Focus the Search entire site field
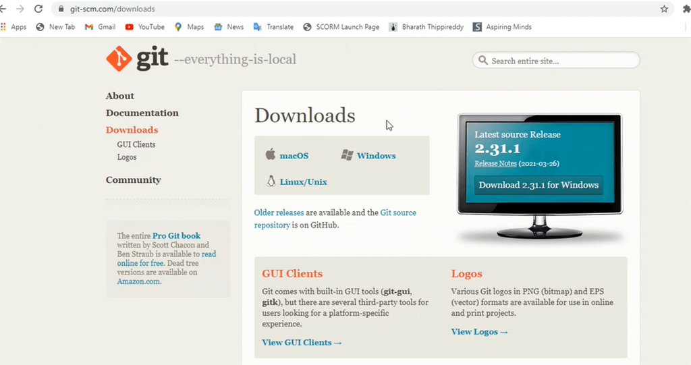This screenshot has width=691, height=365. [x=556, y=61]
